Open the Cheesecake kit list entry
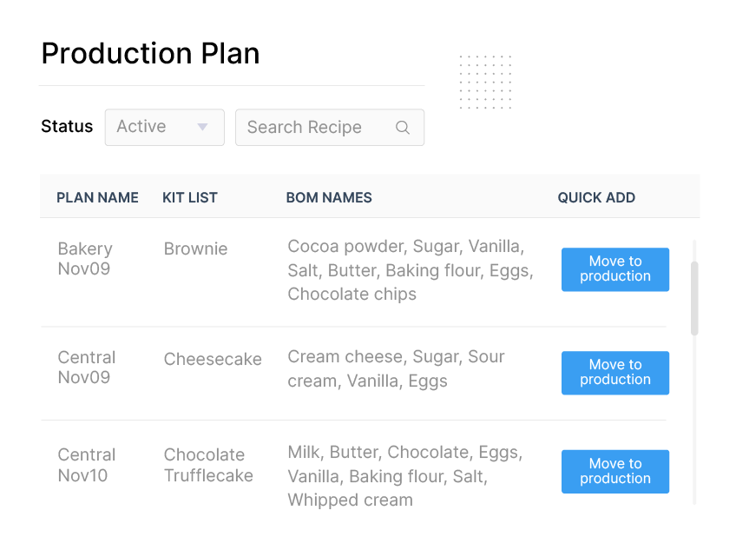 click(x=213, y=359)
